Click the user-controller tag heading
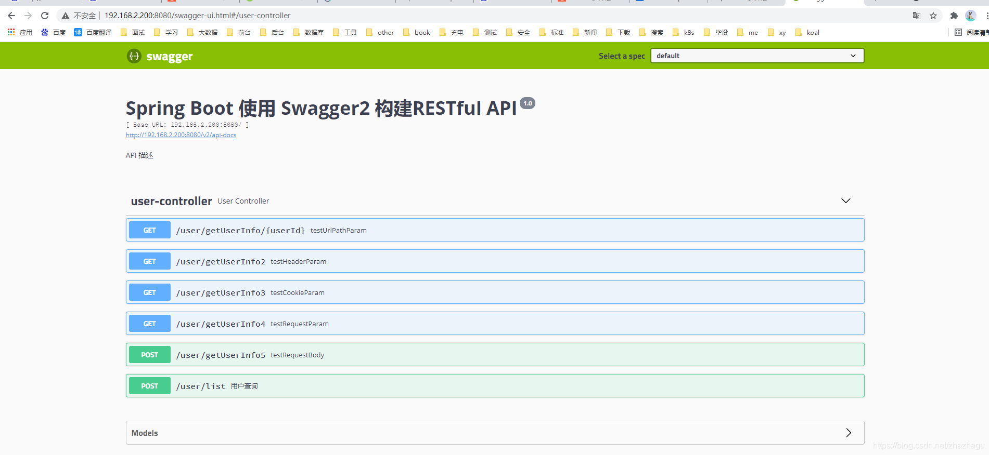Viewport: 989px width, 455px height. pos(171,201)
